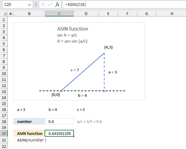Select row 16 header
Image resolution: width=186 pixels, height=149 pixels.
pyautogui.click(x=4, y=110)
